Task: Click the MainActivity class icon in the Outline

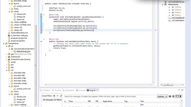Action: (x=165, y=4)
